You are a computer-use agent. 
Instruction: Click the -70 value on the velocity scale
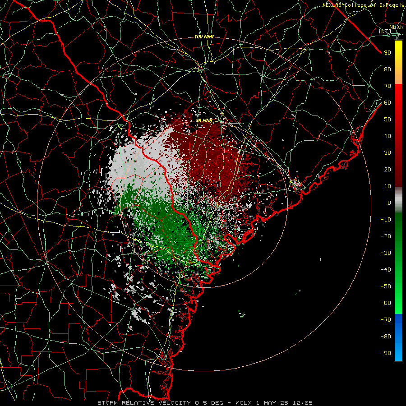click(x=386, y=320)
